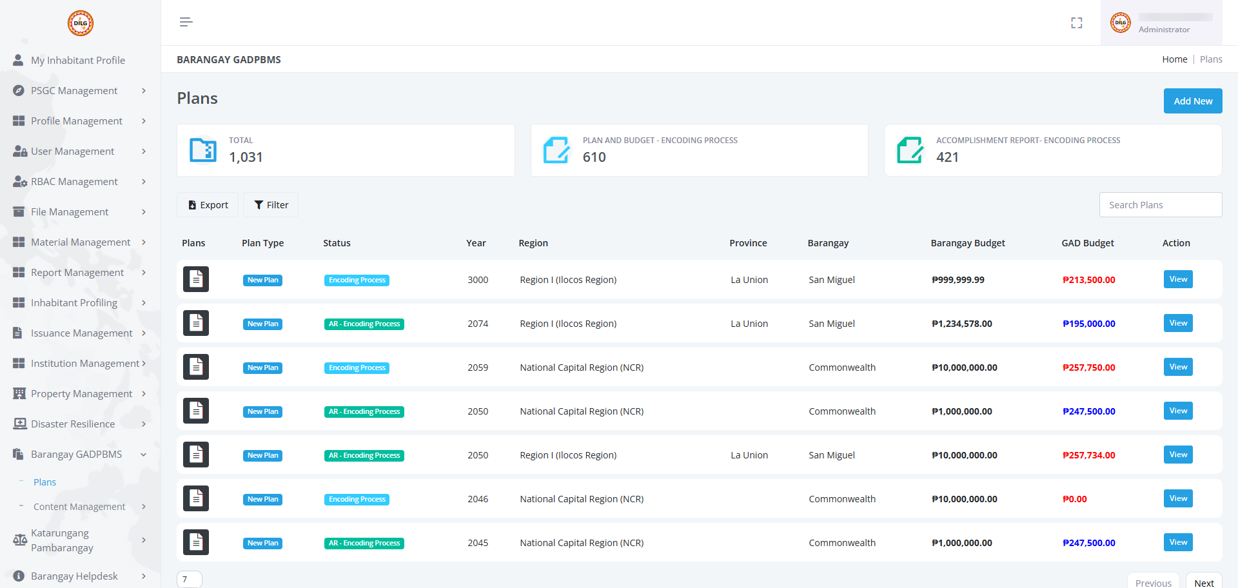
Task: Click the Plan and Budget edit icon
Action: coord(556,150)
